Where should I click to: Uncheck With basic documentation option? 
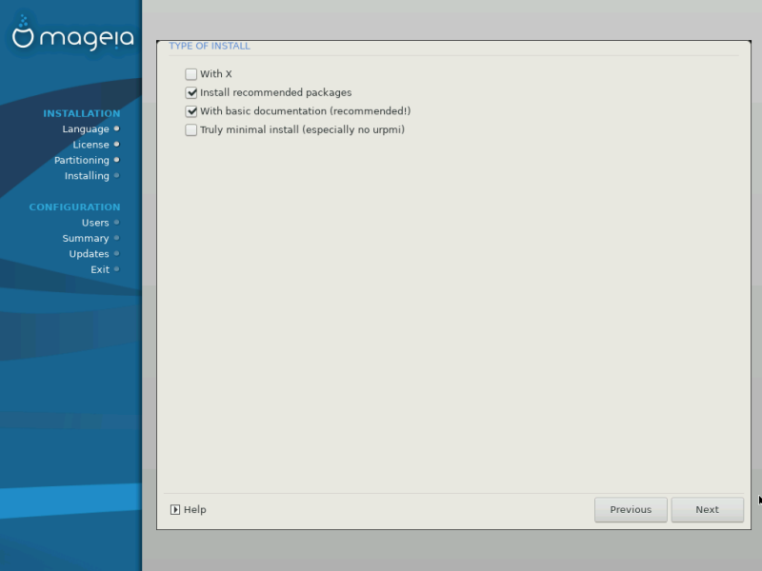191,111
